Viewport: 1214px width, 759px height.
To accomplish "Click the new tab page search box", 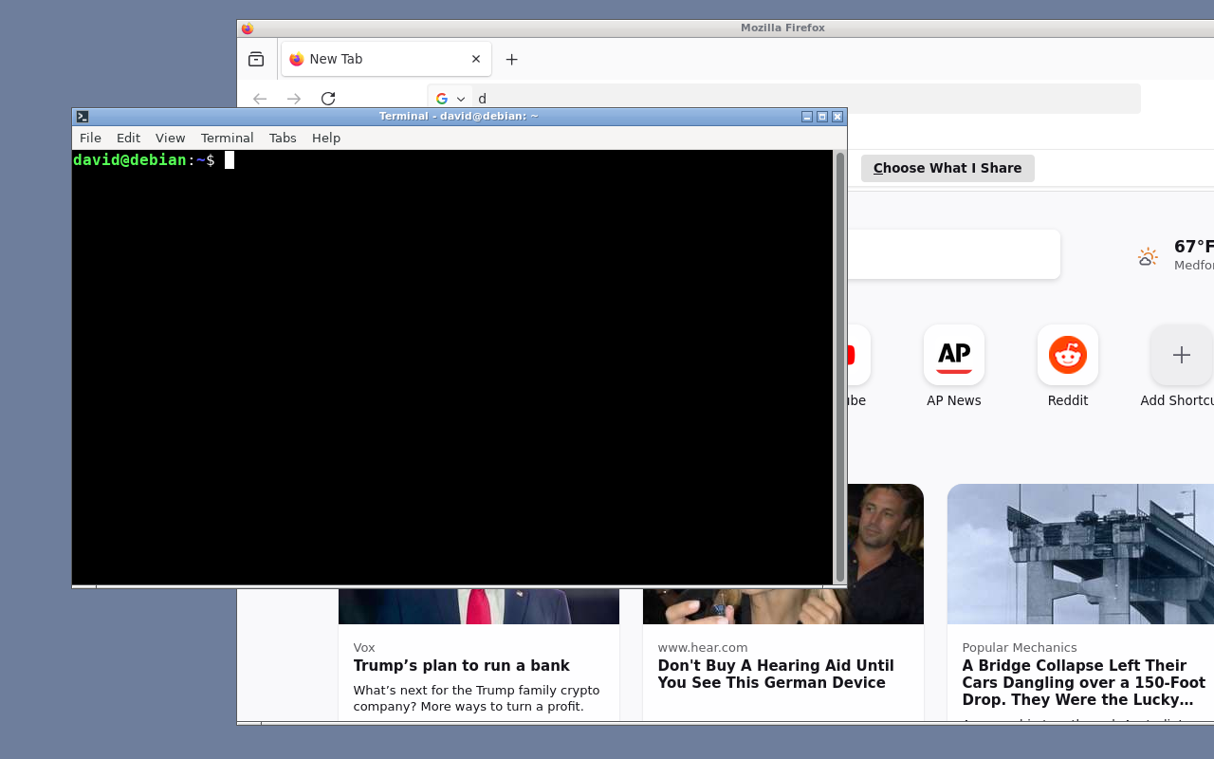I will pyautogui.click(x=952, y=254).
